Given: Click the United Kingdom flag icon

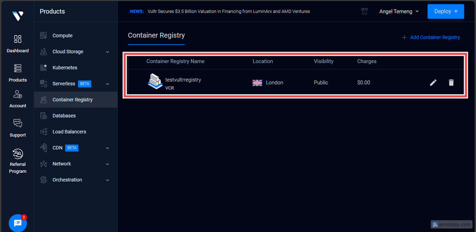Looking at the screenshot, I should [x=257, y=83].
